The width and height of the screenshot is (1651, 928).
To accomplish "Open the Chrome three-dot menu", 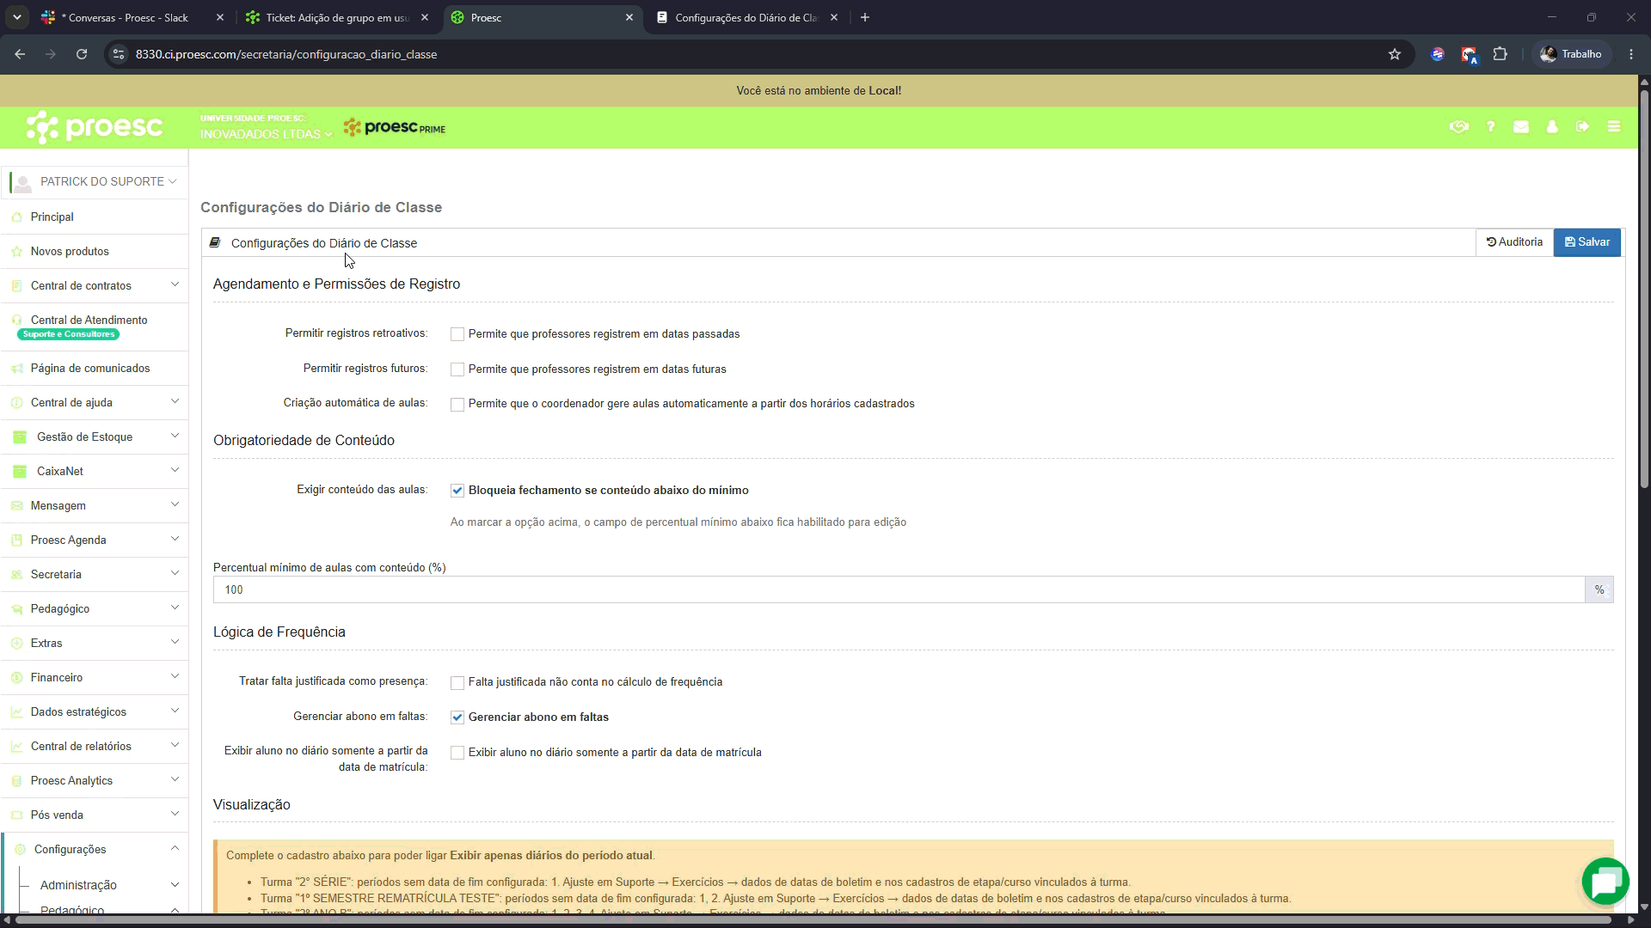I will (x=1631, y=54).
